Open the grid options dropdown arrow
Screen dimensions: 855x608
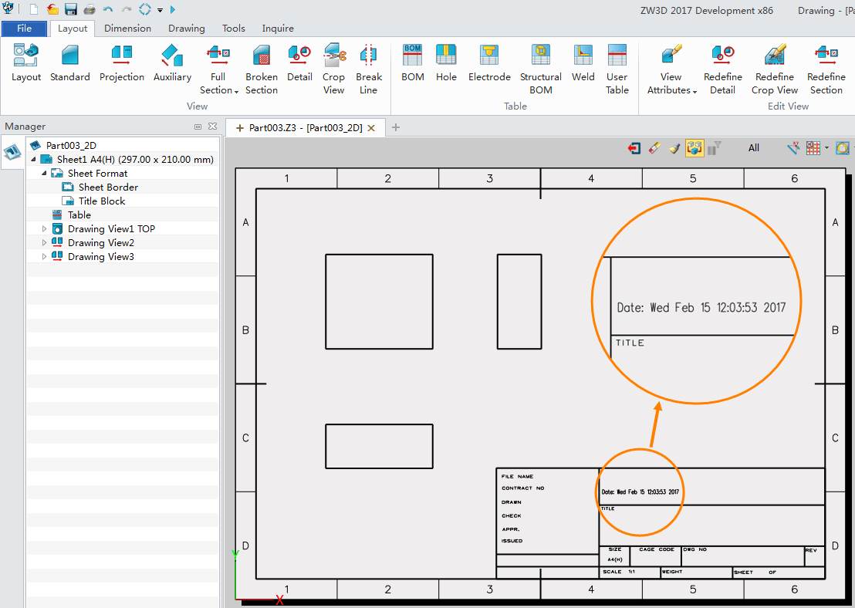[826, 148]
